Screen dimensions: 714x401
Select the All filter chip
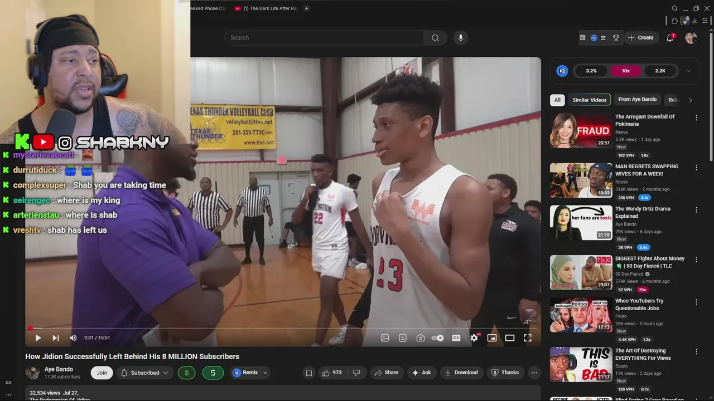click(557, 100)
